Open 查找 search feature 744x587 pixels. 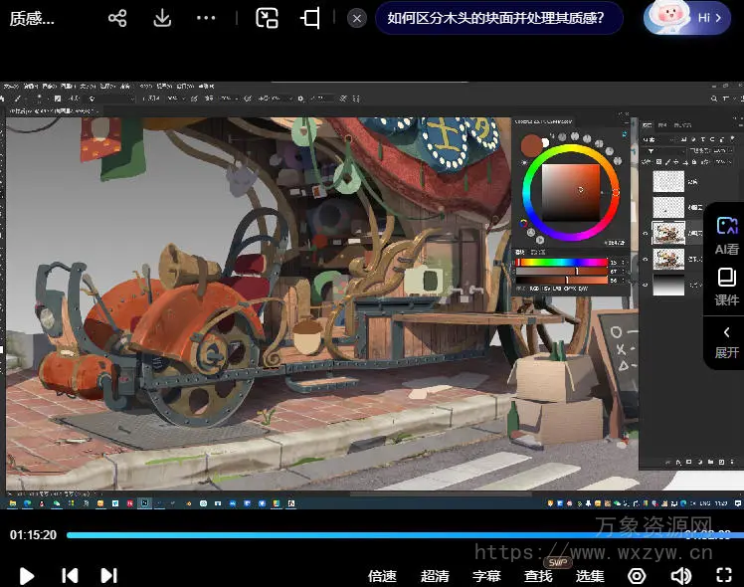point(538,575)
